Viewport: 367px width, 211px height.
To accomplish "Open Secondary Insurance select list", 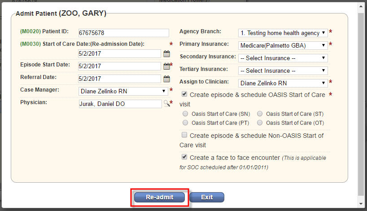I will click(283, 58).
